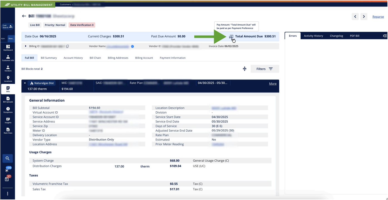
Task: Click the Current Charges $300.51 text
Action: (x=106, y=36)
